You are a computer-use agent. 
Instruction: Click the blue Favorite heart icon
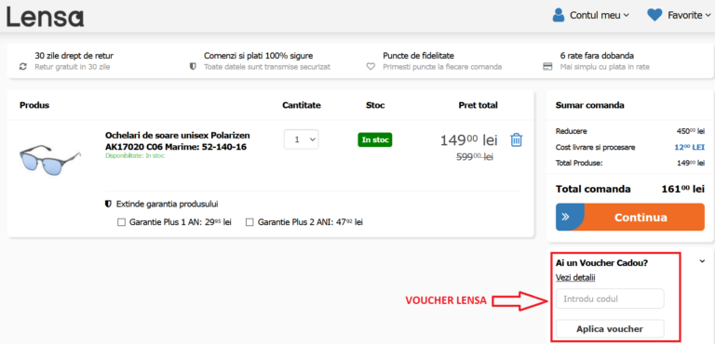point(654,15)
